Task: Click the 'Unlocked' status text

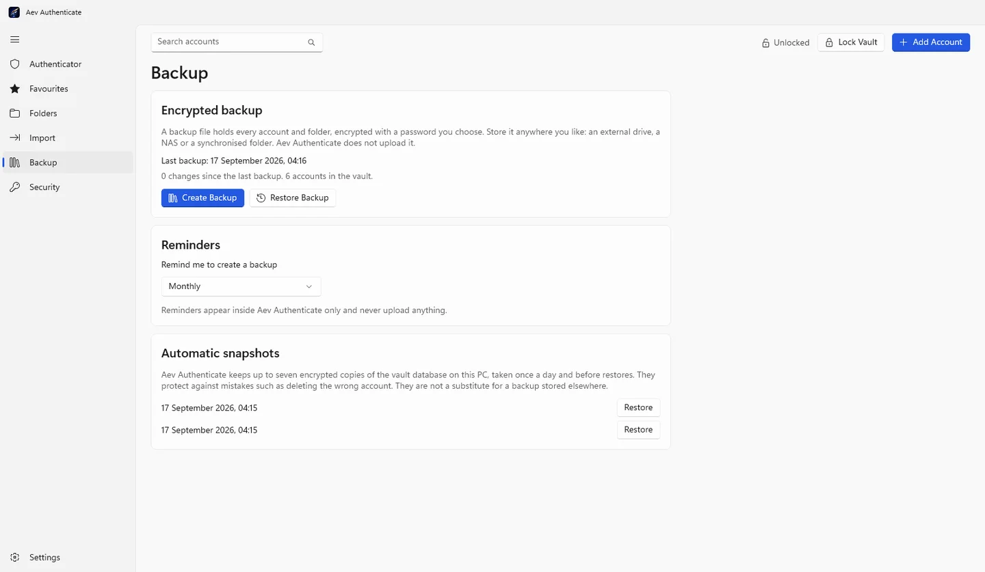Action: (x=791, y=43)
